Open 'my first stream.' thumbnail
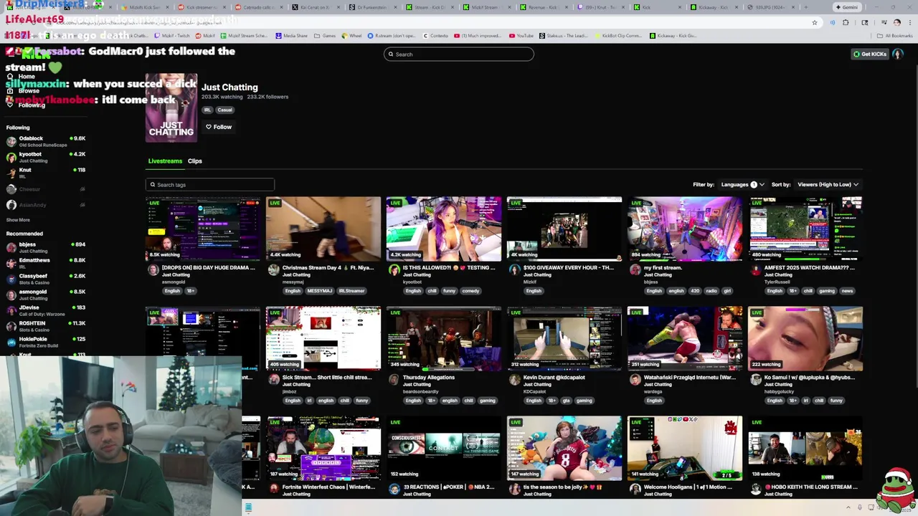The image size is (918, 516). click(685, 229)
